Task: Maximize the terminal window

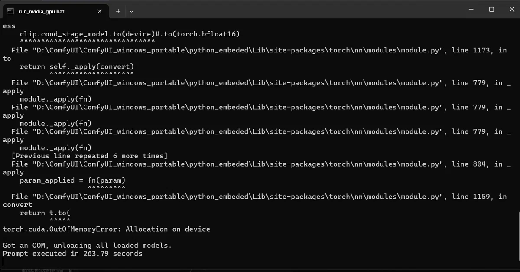Action: coord(491,9)
